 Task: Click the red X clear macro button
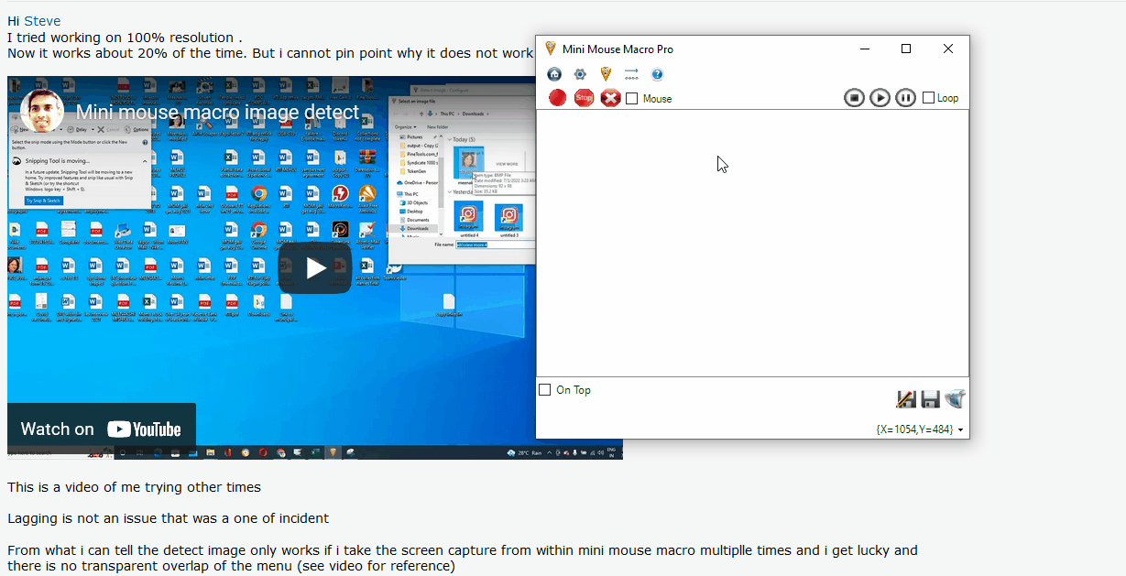click(610, 98)
